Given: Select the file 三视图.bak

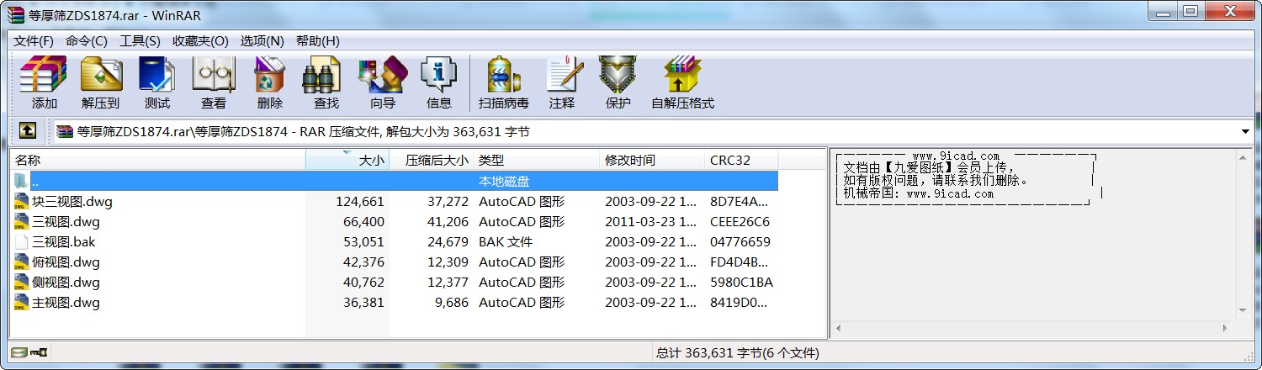Looking at the screenshot, I should pos(63,242).
